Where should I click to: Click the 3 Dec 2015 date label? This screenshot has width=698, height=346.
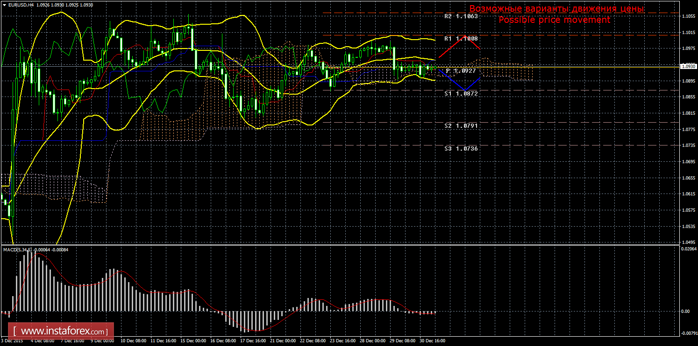click(11, 341)
